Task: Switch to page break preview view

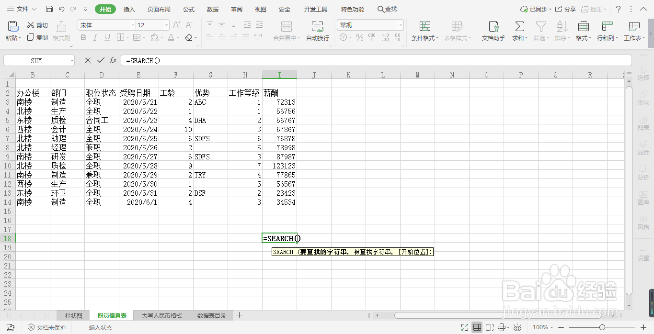Action: coord(489,327)
